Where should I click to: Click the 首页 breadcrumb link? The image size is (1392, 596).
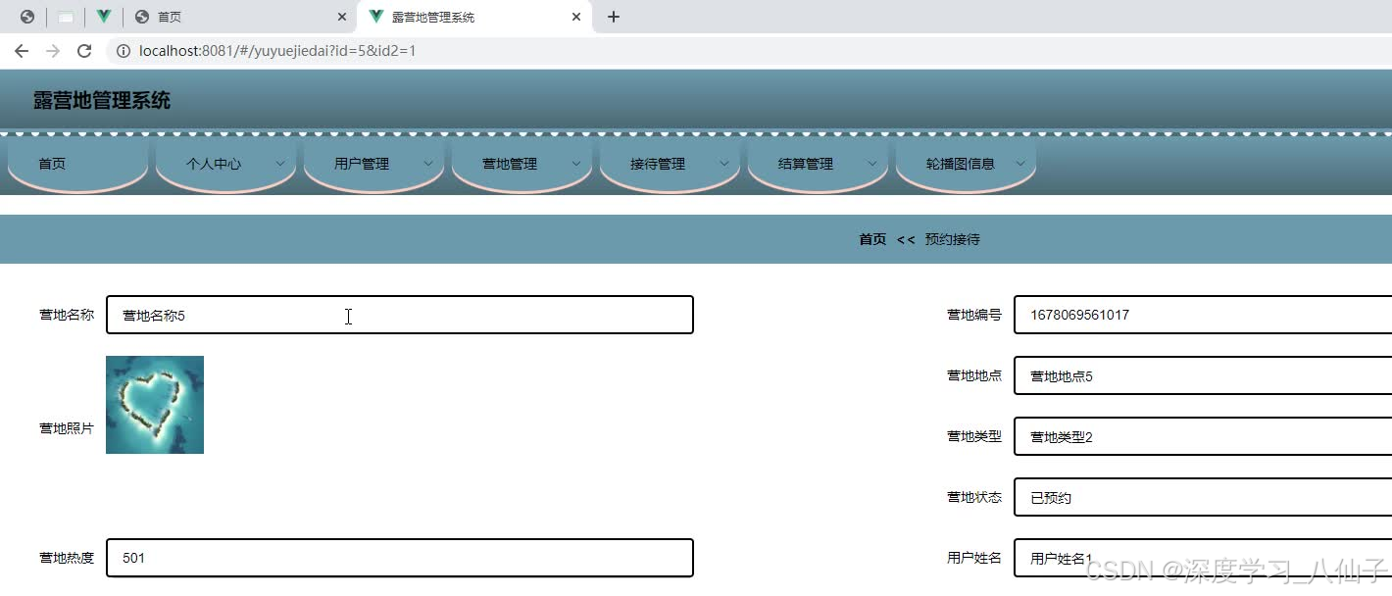pyautogui.click(x=870, y=238)
